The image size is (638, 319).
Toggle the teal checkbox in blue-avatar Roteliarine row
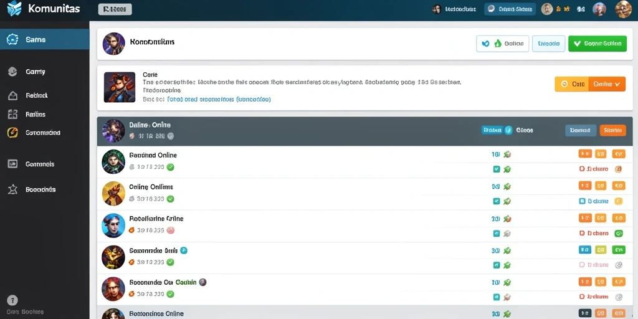(497, 234)
